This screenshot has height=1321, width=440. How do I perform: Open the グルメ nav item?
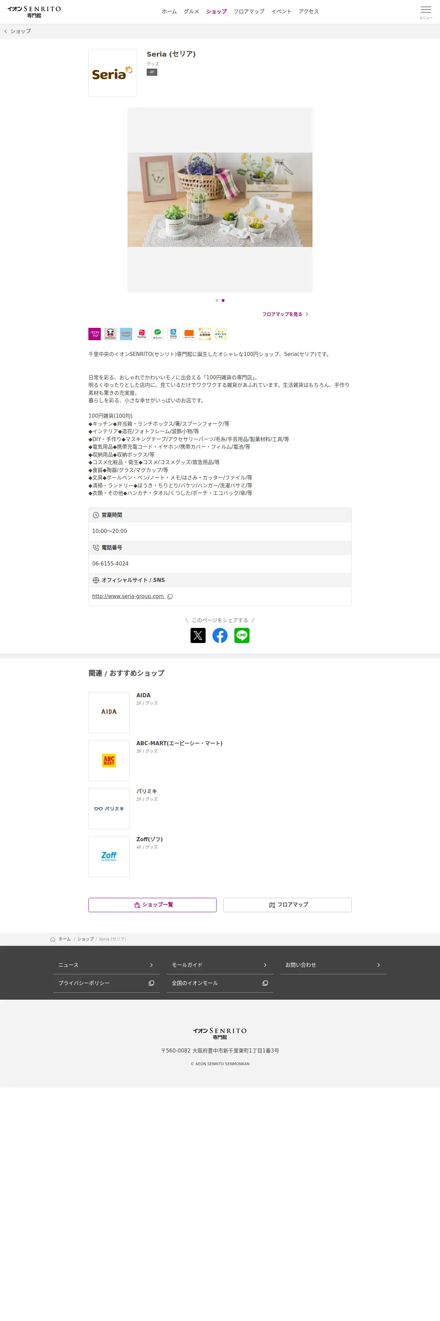click(192, 11)
